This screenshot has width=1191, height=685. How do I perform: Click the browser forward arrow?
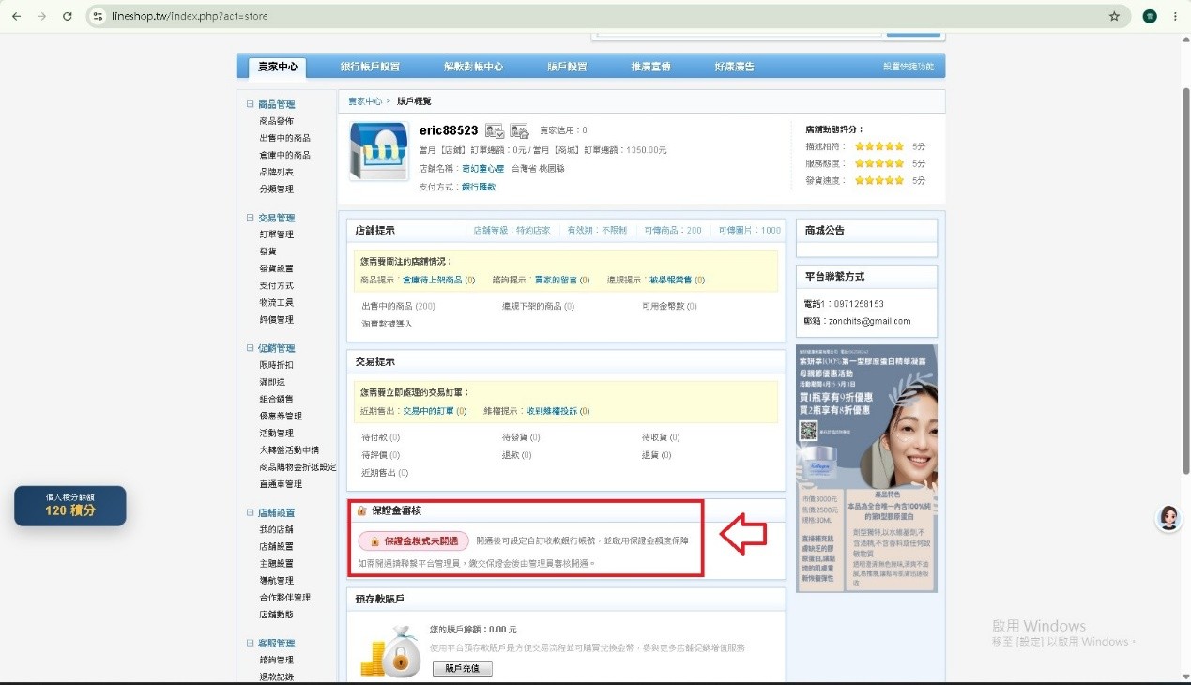41,16
